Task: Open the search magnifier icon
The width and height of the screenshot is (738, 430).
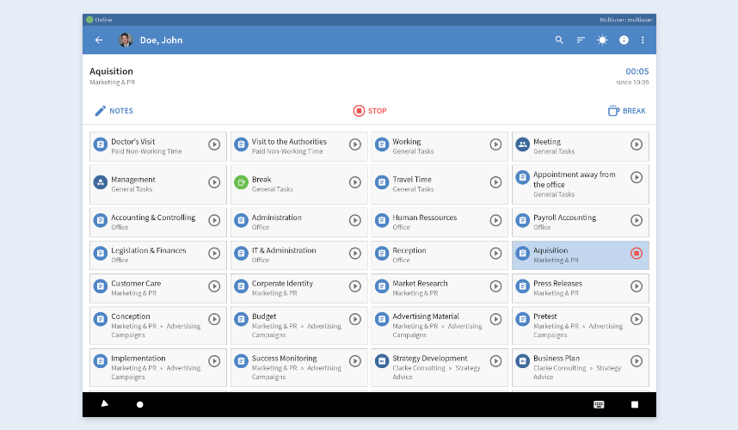Action: point(559,40)
